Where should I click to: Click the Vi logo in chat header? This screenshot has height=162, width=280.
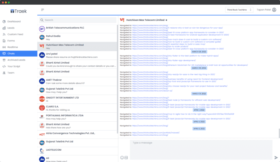pos(122,20)
